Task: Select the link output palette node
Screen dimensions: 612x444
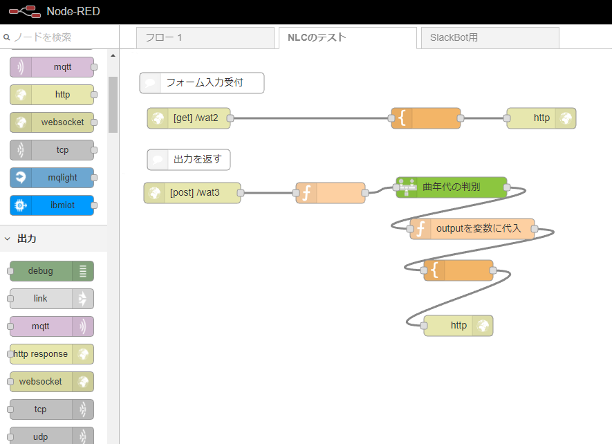Action: pos(52,299)
